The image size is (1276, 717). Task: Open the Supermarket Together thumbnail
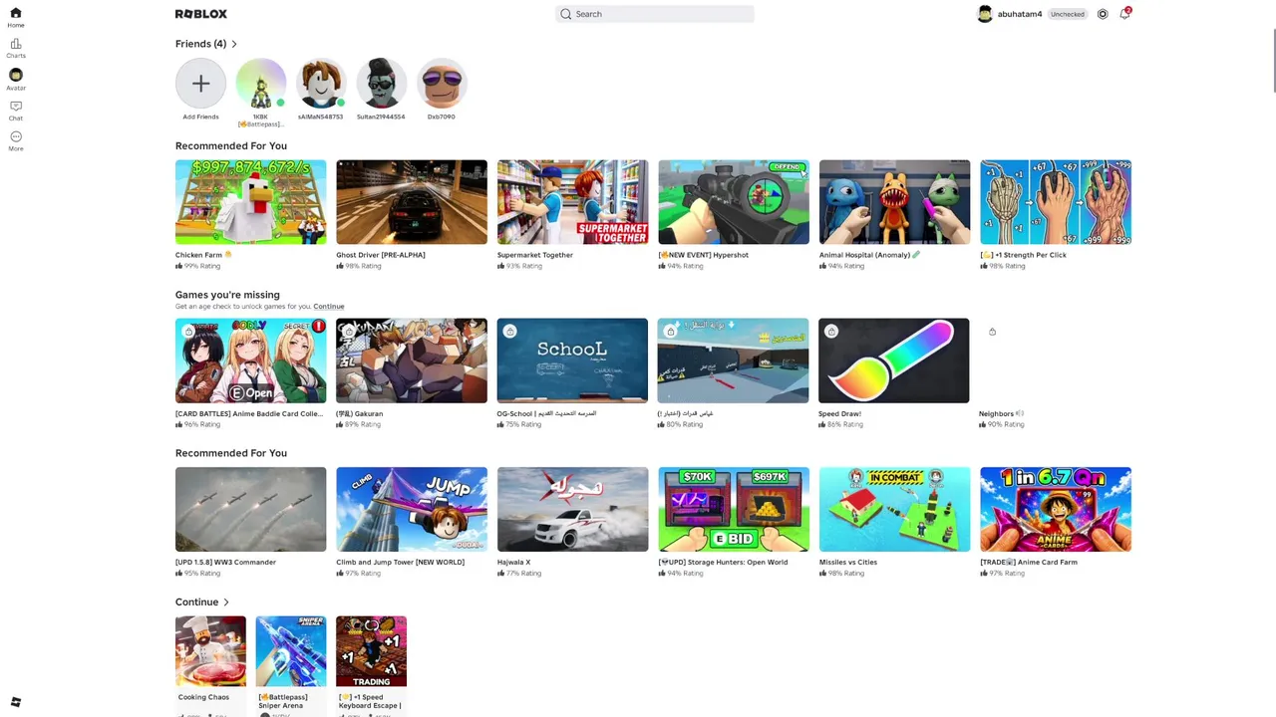(572, 202)
